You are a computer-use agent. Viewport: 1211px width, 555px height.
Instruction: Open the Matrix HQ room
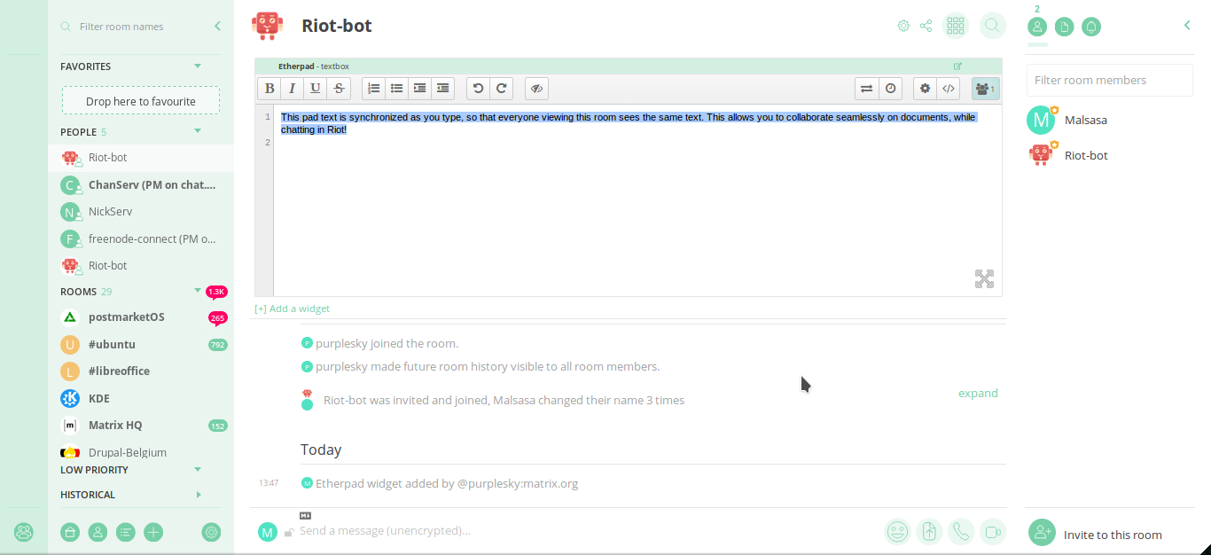click(x=142, y=426)
